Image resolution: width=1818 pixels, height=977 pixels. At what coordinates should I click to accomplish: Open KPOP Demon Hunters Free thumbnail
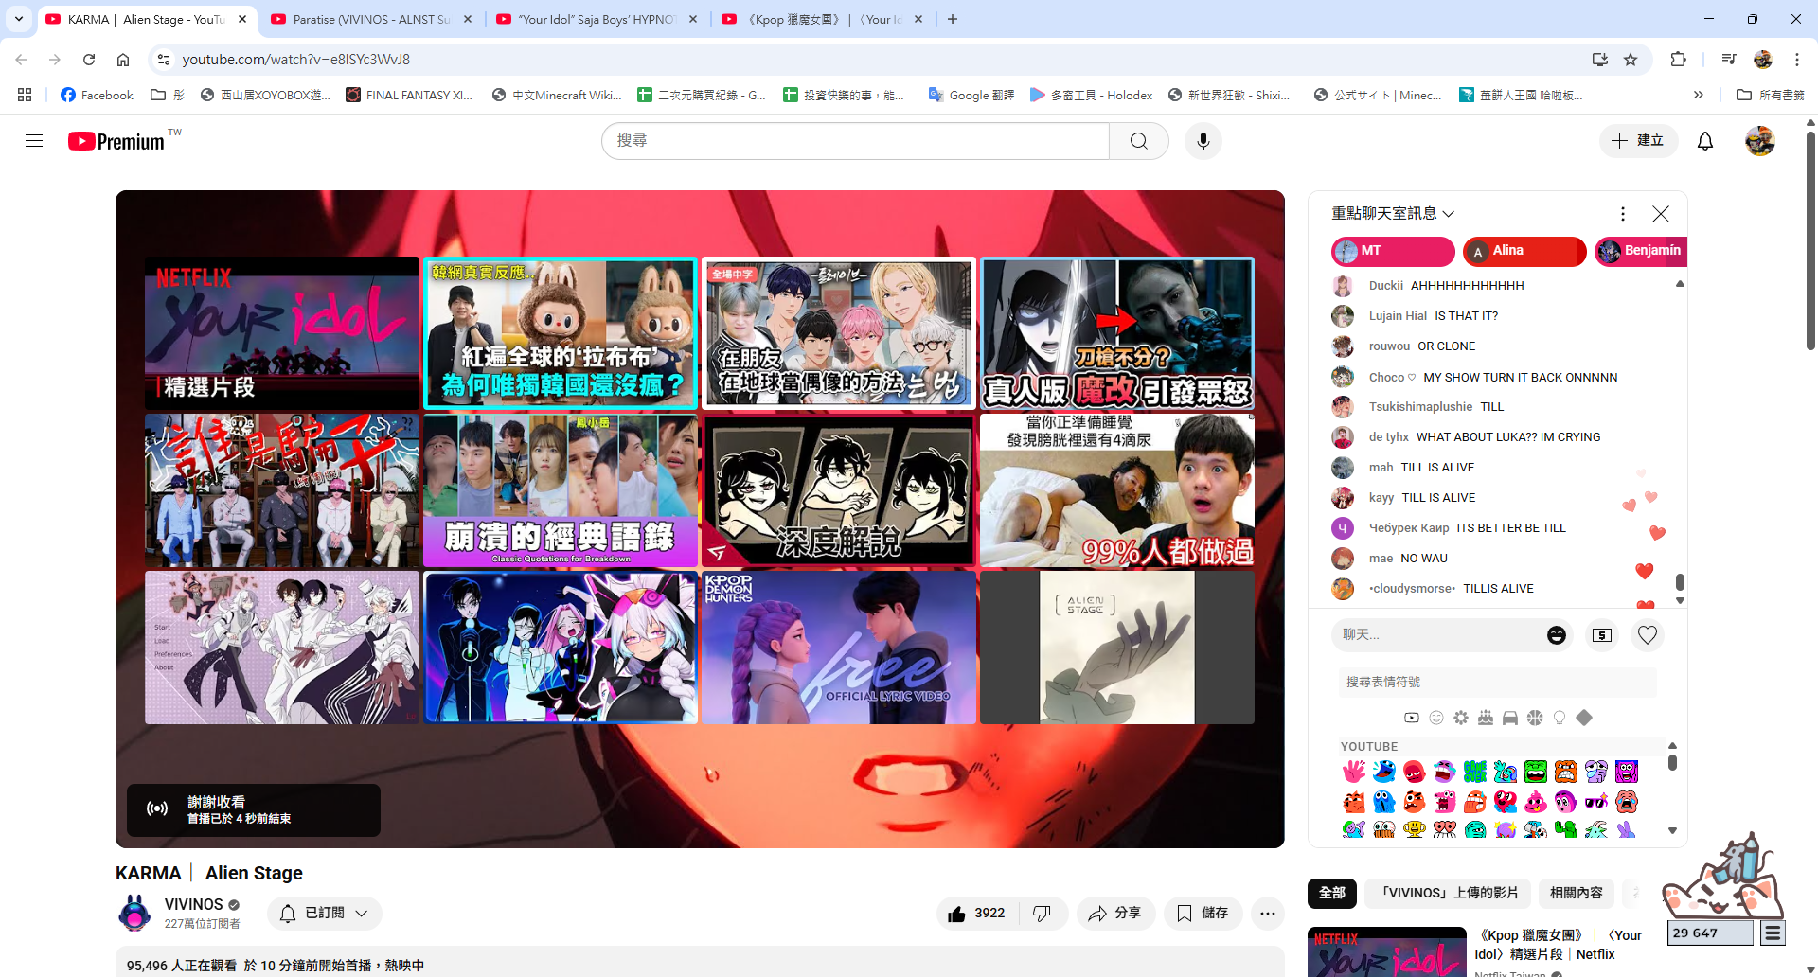pos(839,648)
